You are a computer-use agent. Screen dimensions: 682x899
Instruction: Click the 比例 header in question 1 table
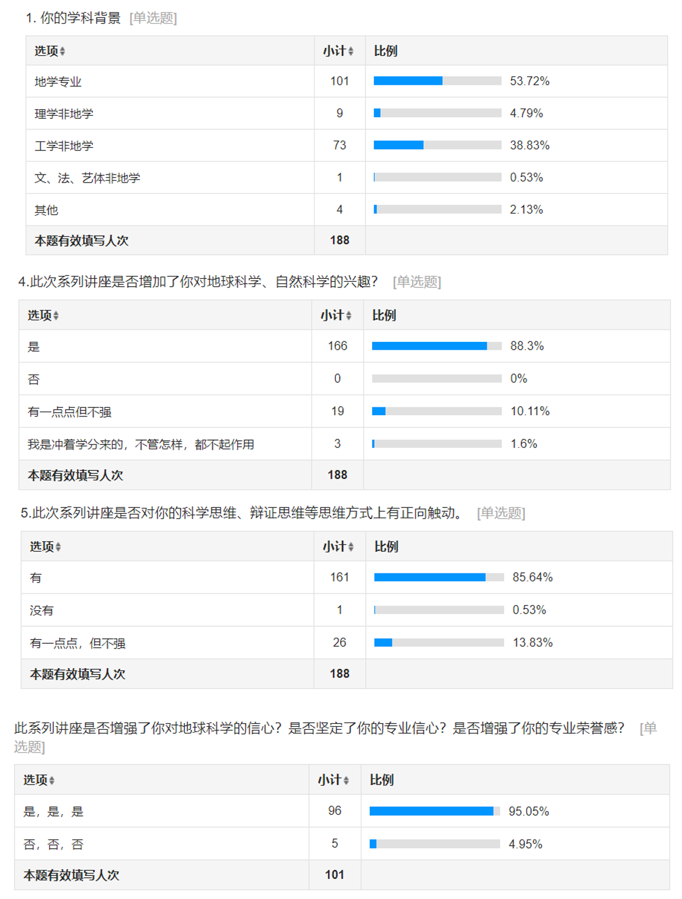(386, 52)
